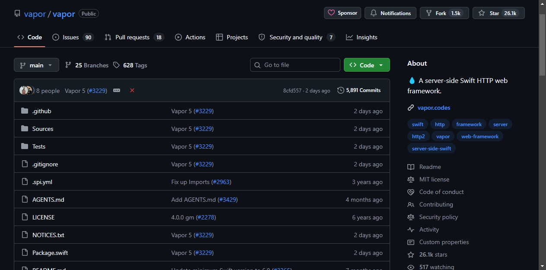Open the Notifications bell button
Viewport: 546px width, 270px height.
click(x=390, y=13)
